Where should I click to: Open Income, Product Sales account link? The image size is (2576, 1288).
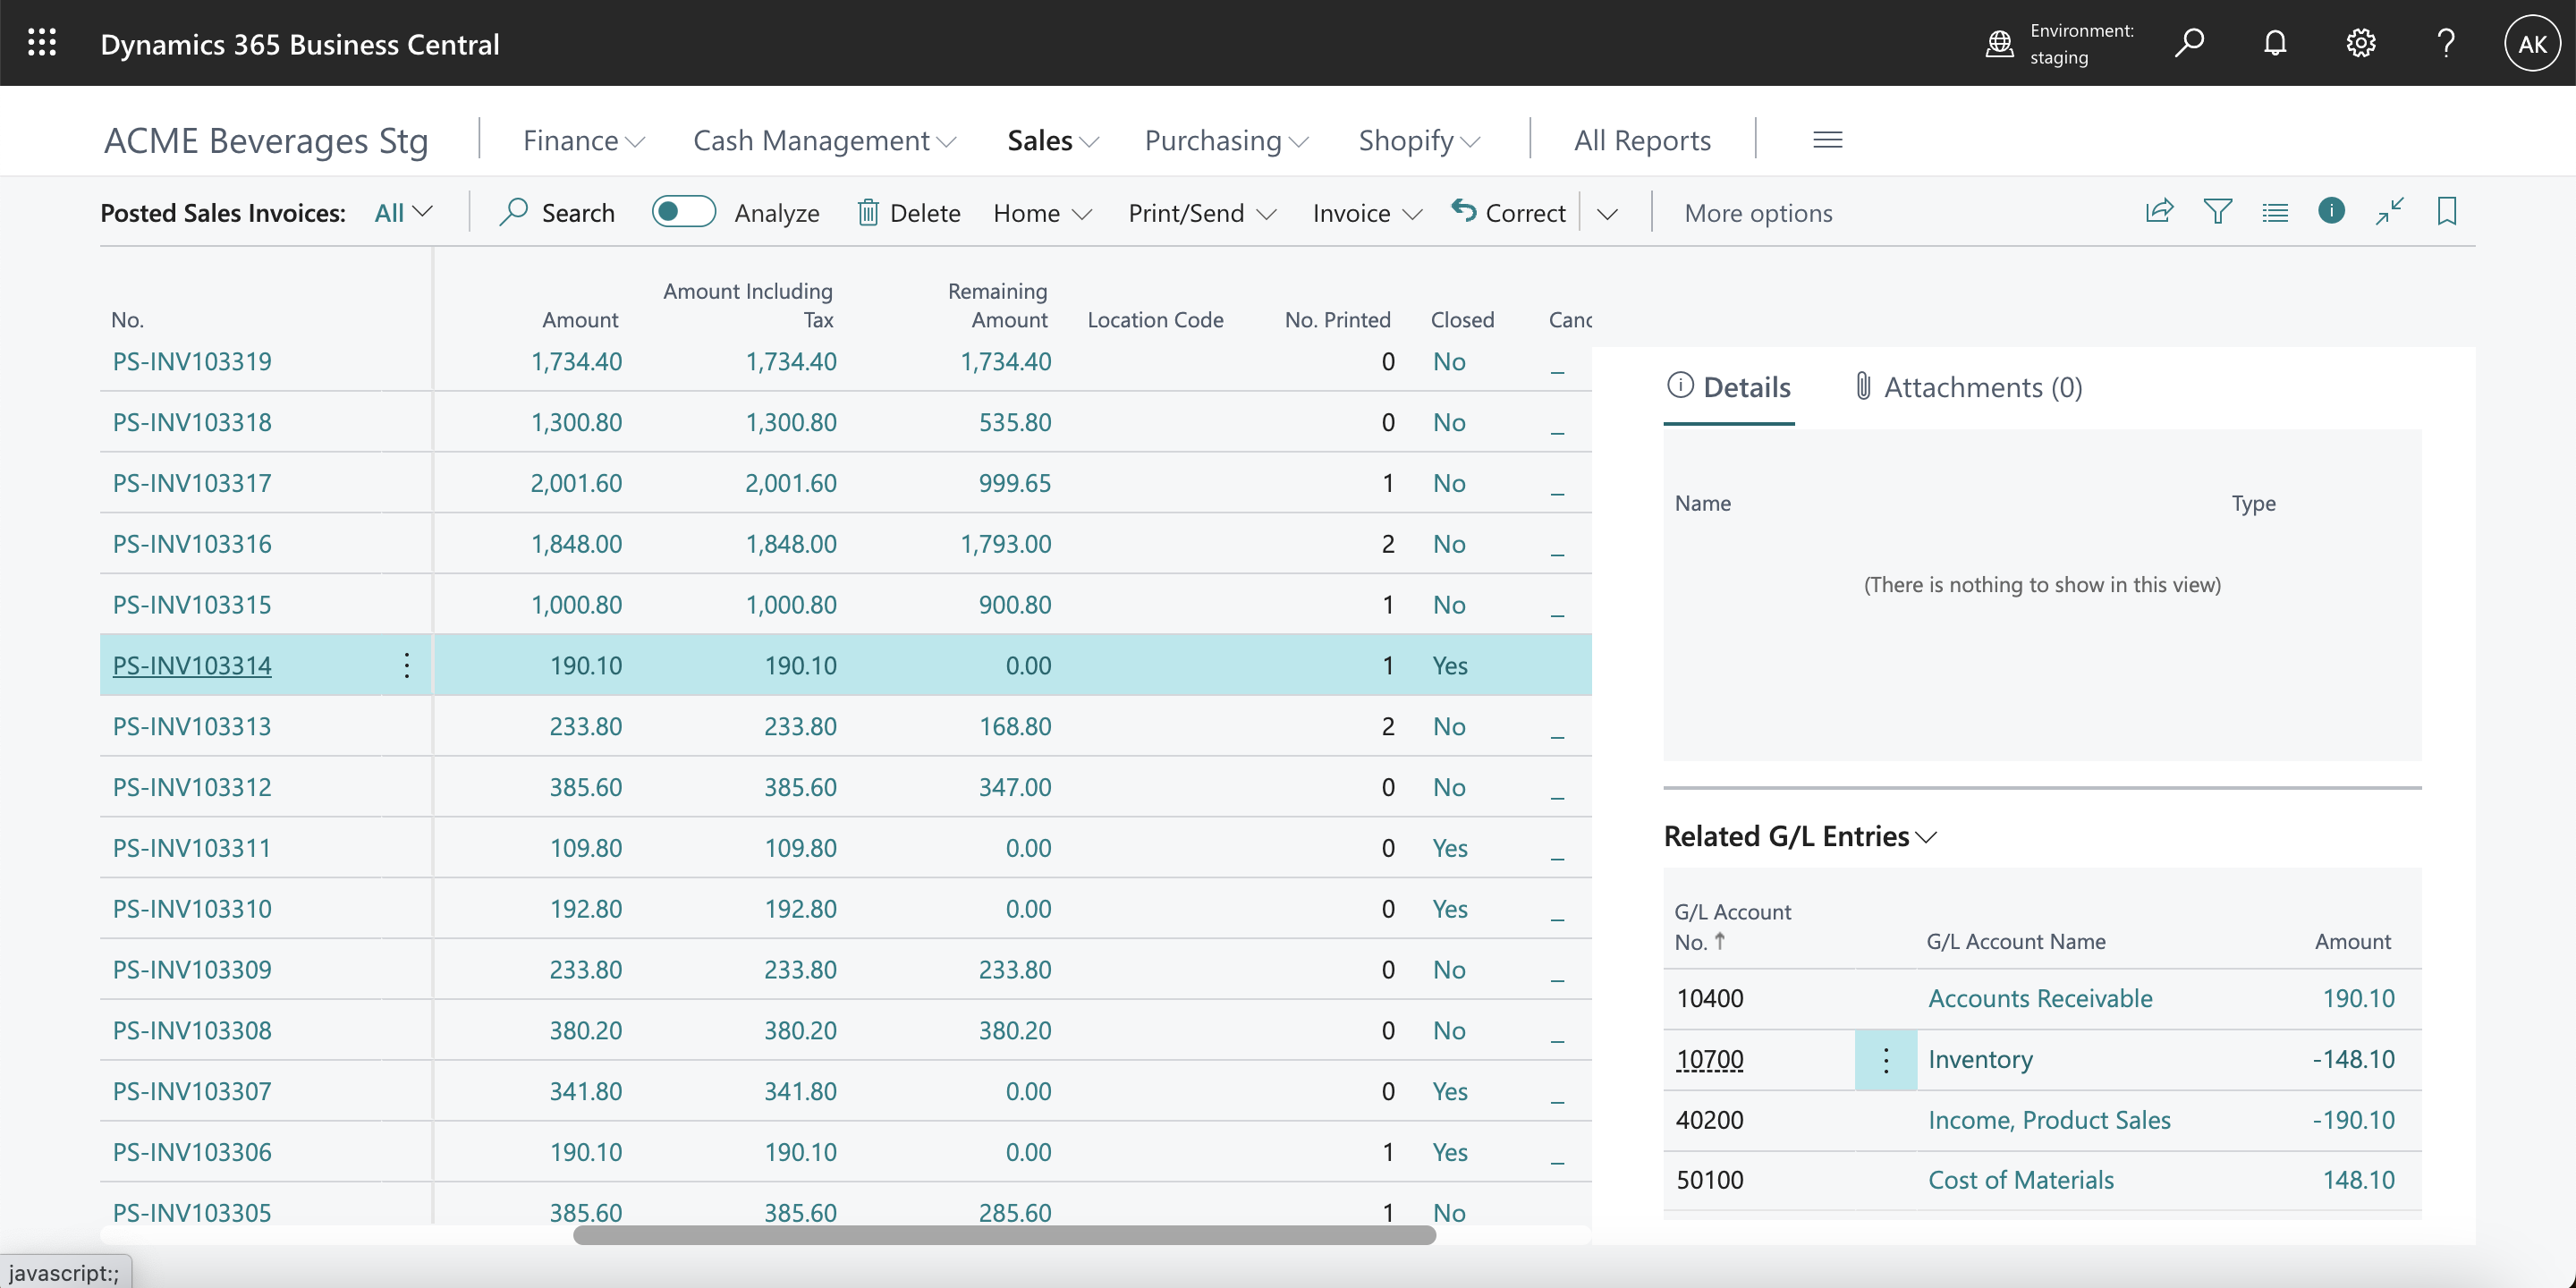[2049, 1120]
